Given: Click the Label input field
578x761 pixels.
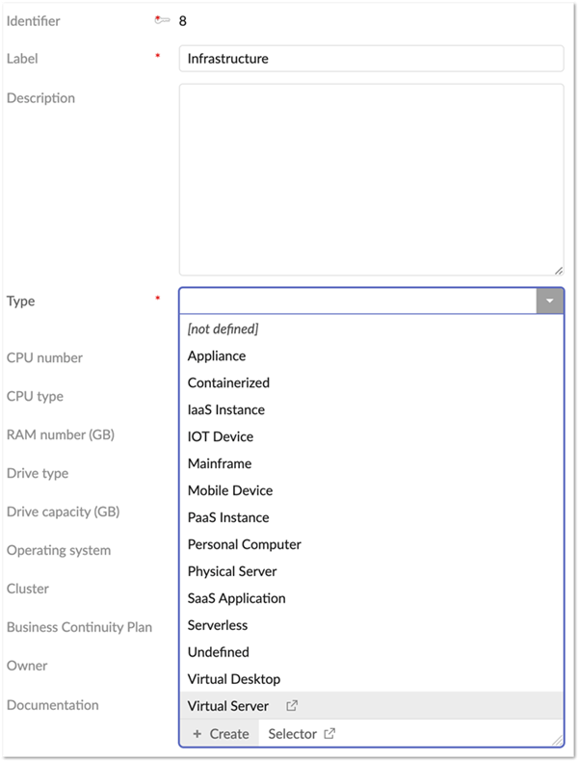Looking at the screenshot, I should coord(371,59).
